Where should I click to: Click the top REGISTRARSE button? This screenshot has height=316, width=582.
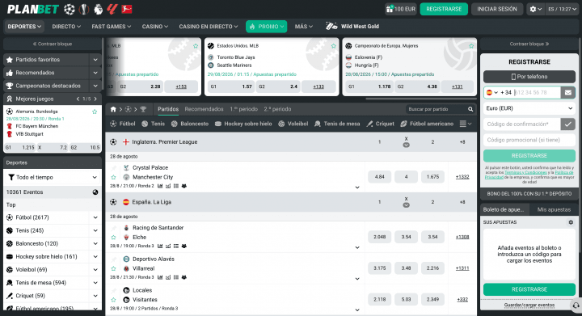tap(444, 9)
